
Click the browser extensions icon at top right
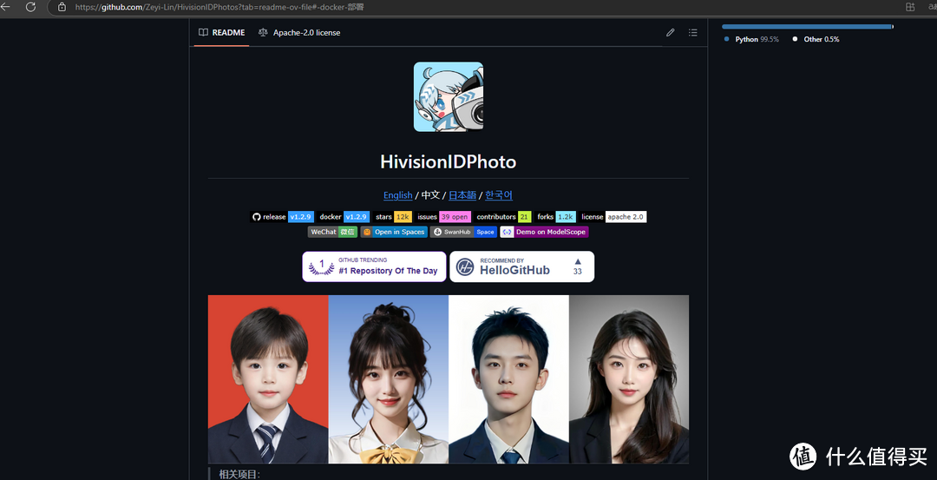click(x=910, y=7)
